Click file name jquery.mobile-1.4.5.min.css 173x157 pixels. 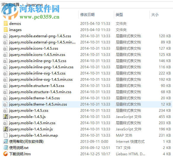point(32,123)
